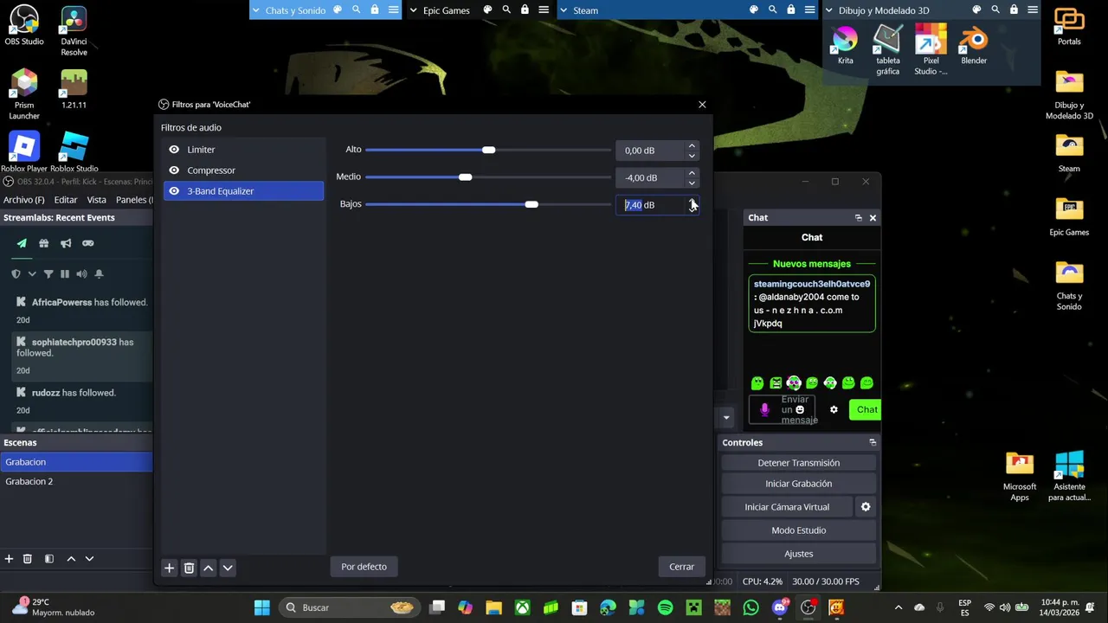Increase Alto dB value with up arrow
The image size is (1108, 623).
(692, 146)
